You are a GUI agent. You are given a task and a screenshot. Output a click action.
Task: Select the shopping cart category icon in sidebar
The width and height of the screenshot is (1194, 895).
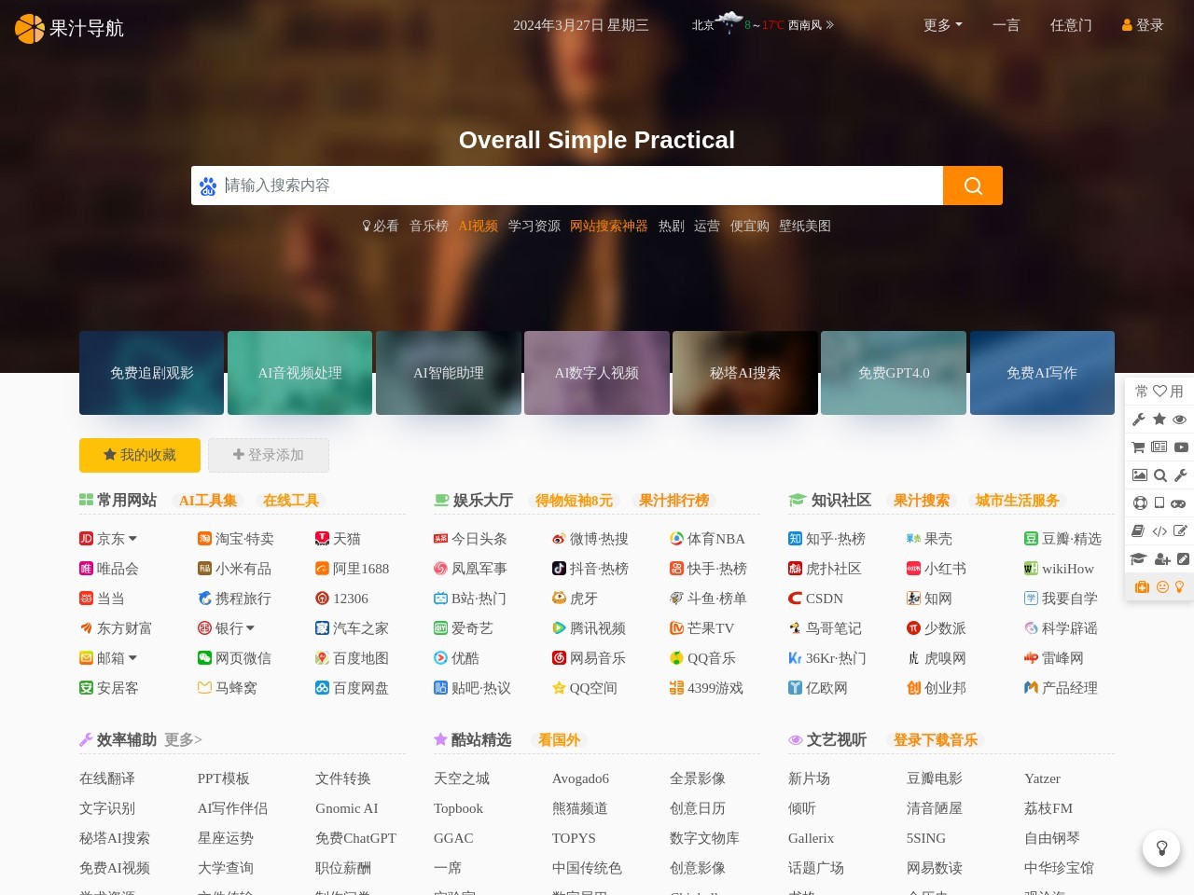[x=1137, y=447]
